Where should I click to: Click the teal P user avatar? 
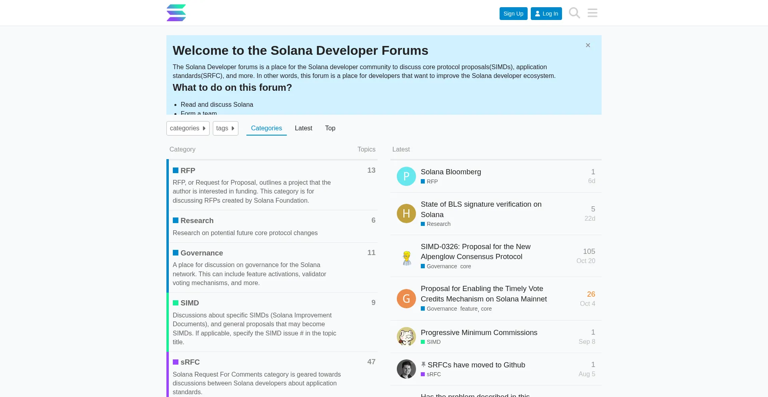406,176
